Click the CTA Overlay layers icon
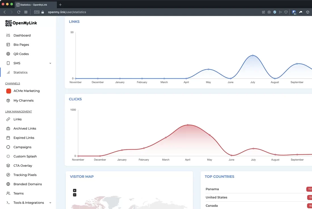 click(x=8, y=166)
